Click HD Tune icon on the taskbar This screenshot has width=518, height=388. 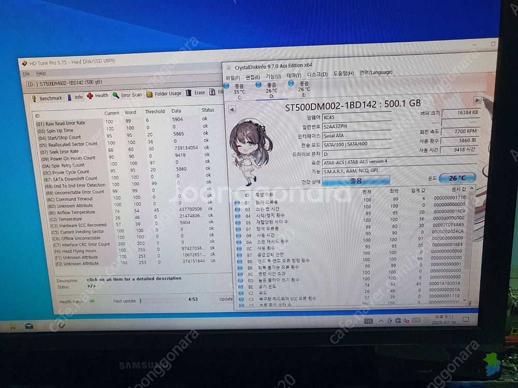62,325
